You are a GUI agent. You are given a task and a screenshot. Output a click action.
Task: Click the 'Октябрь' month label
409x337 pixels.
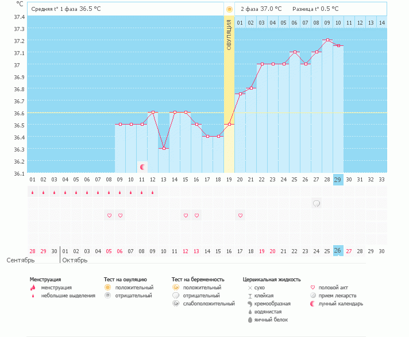click(x=75, y=260)
